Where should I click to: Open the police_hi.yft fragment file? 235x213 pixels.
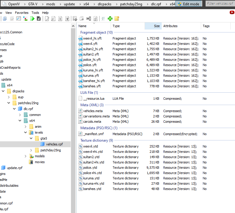tap(92, 60)
